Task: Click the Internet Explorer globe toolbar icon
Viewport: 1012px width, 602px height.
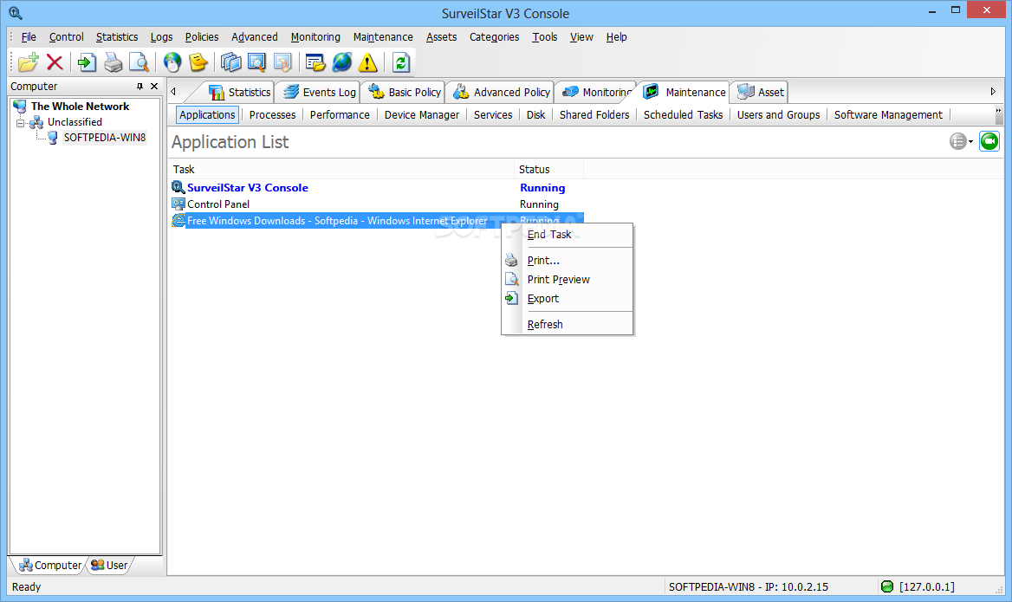Action: pos(341,62)
